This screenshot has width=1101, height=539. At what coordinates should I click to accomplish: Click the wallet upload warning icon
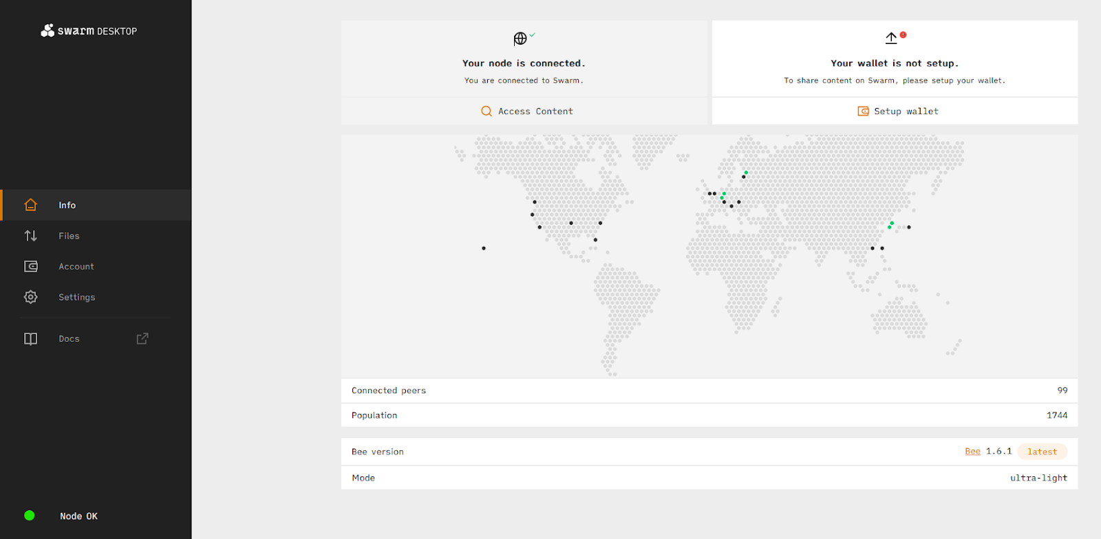(892, 38)
